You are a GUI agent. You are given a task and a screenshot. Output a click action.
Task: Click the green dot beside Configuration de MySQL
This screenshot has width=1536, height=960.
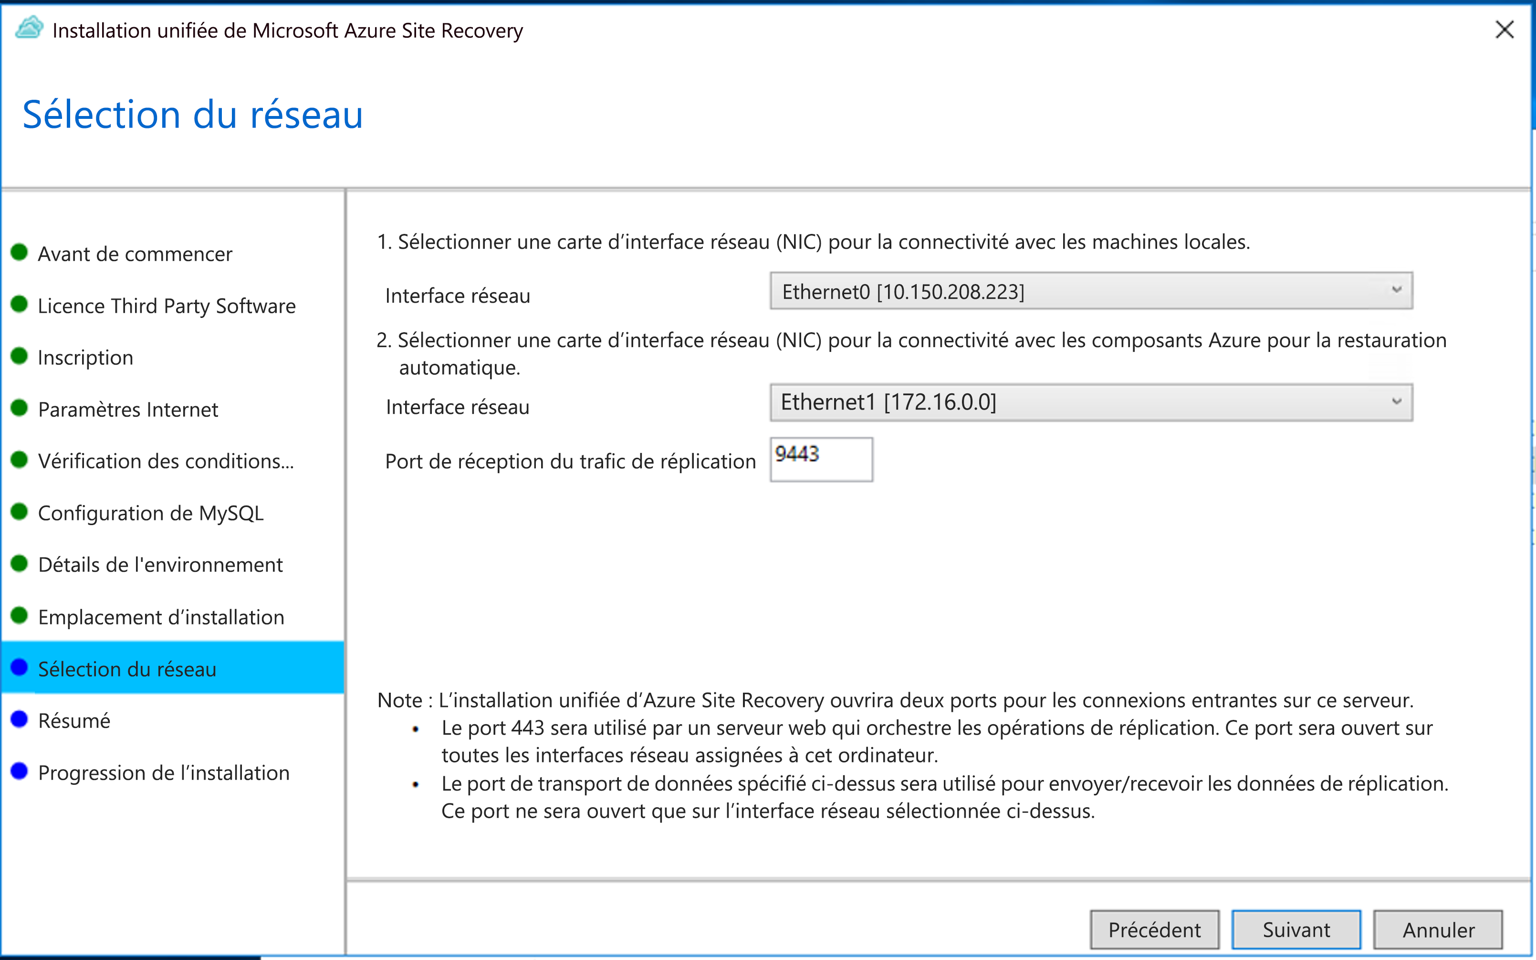(x=19, y=511)
